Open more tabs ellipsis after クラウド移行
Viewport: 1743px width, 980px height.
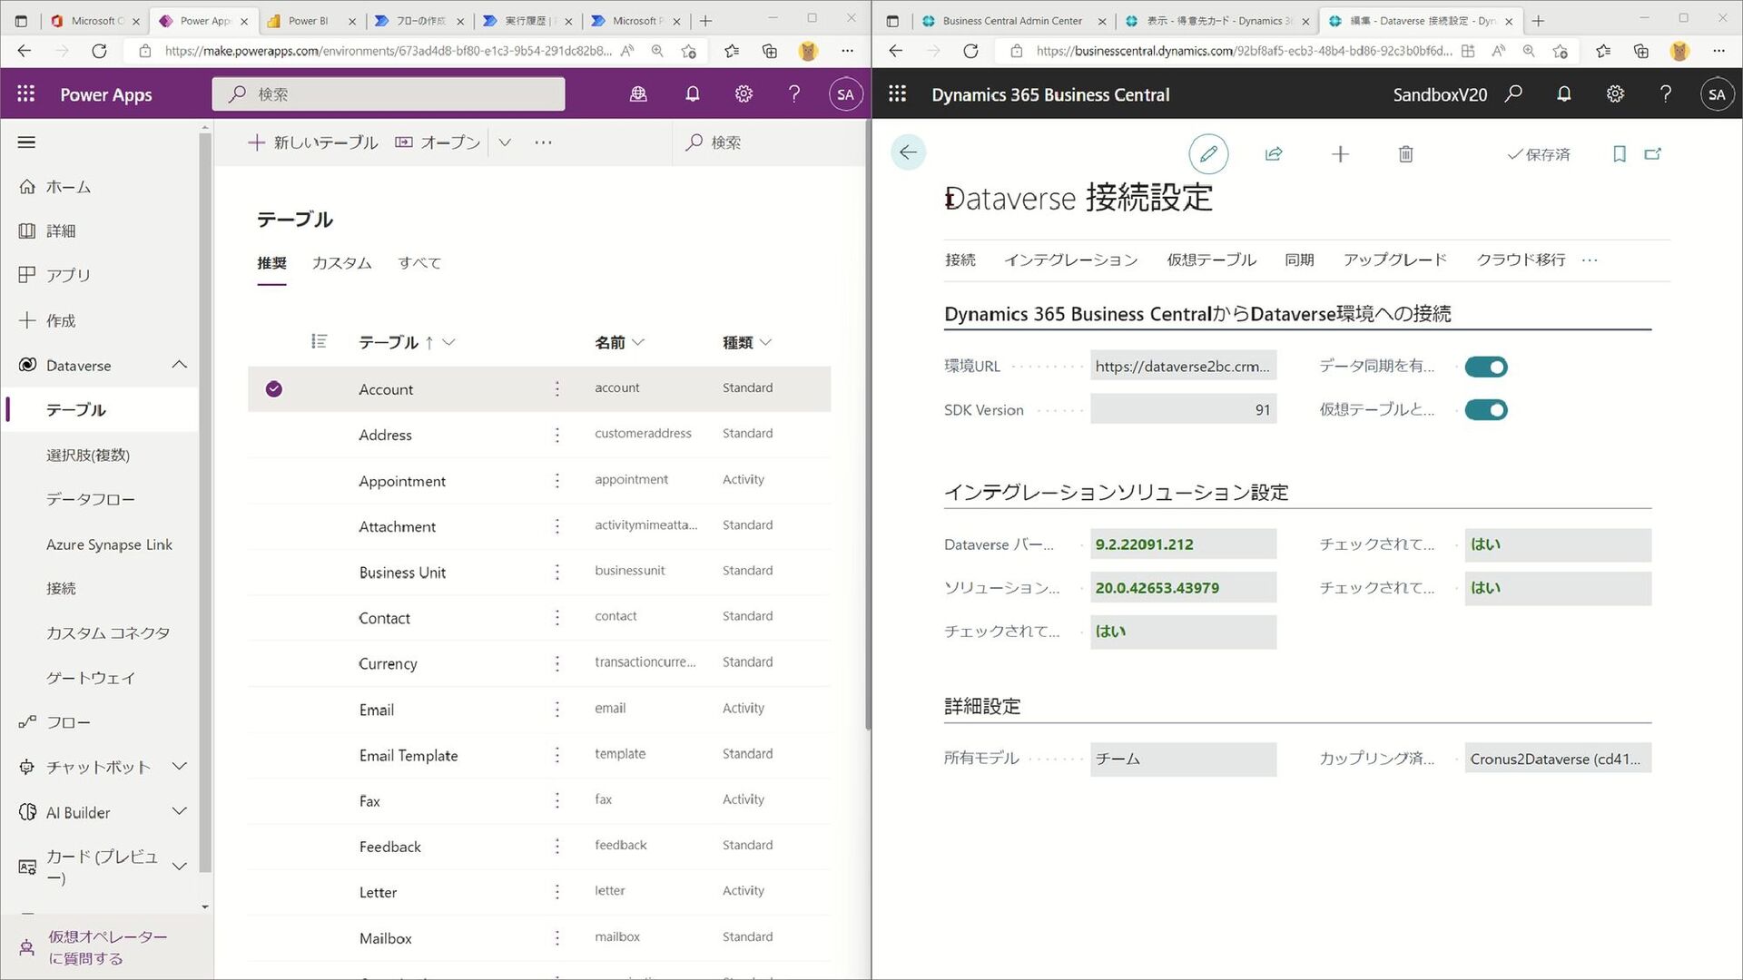pos(1590,260)
